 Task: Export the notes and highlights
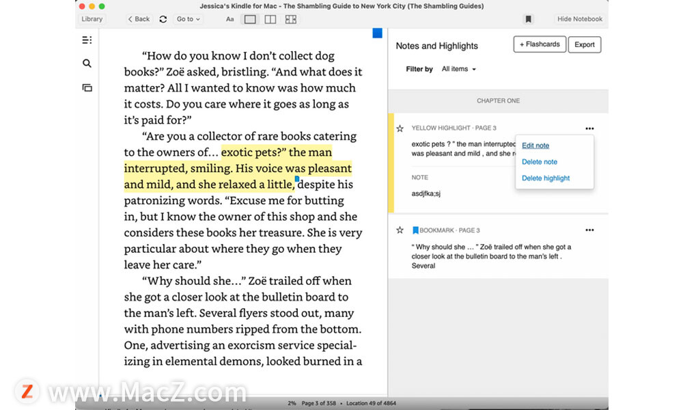pyautogui.click(x=585, y=44)
